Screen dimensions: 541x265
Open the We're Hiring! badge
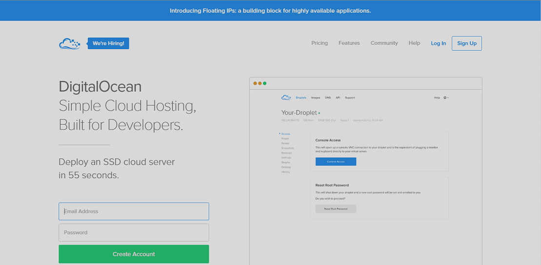pos(108,43)
